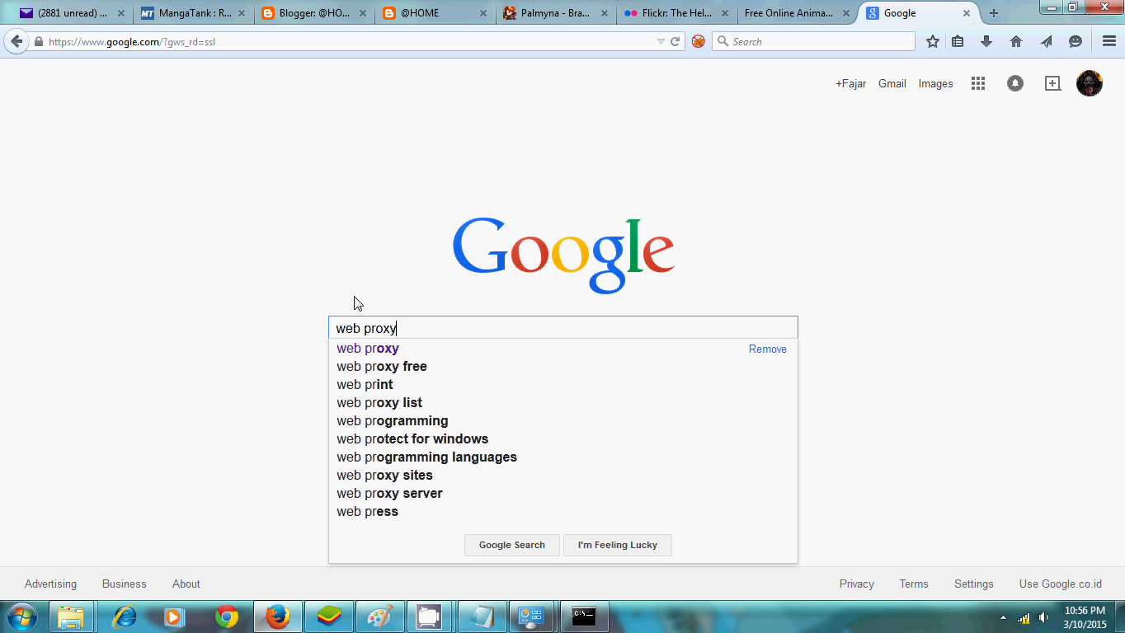This screenshot has height=633, width=1125.
Task: Switch to the MangaTank tab
Action: [x=193, y=13]
